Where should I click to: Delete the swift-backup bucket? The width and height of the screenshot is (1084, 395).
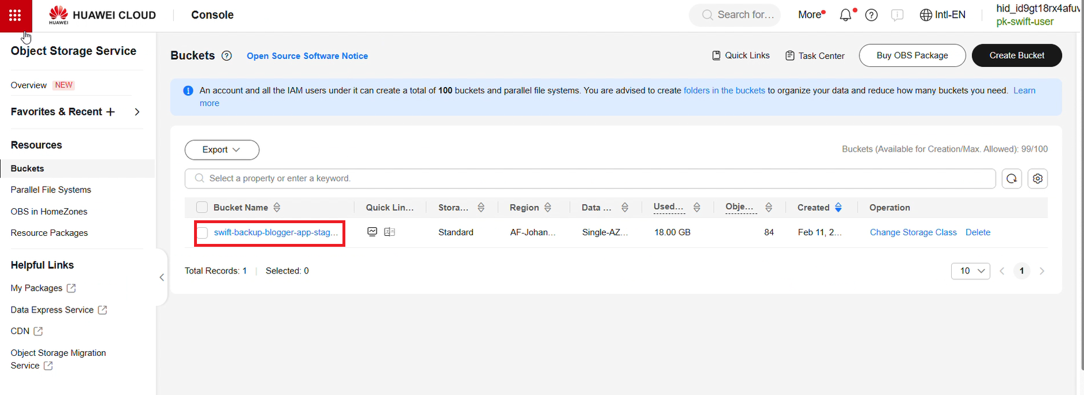tap(978, 232)
